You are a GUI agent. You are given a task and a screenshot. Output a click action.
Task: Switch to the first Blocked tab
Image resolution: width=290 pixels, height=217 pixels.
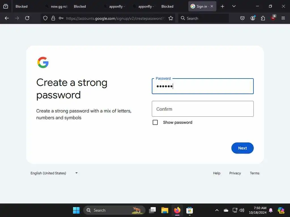pyautogui.click(x=22, y=6)
